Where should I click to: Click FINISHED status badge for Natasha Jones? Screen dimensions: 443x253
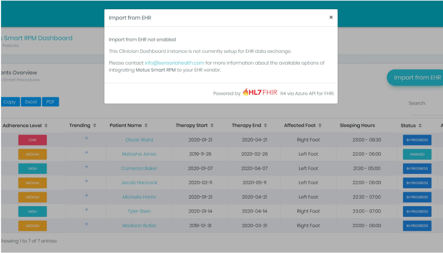(417, 154)
